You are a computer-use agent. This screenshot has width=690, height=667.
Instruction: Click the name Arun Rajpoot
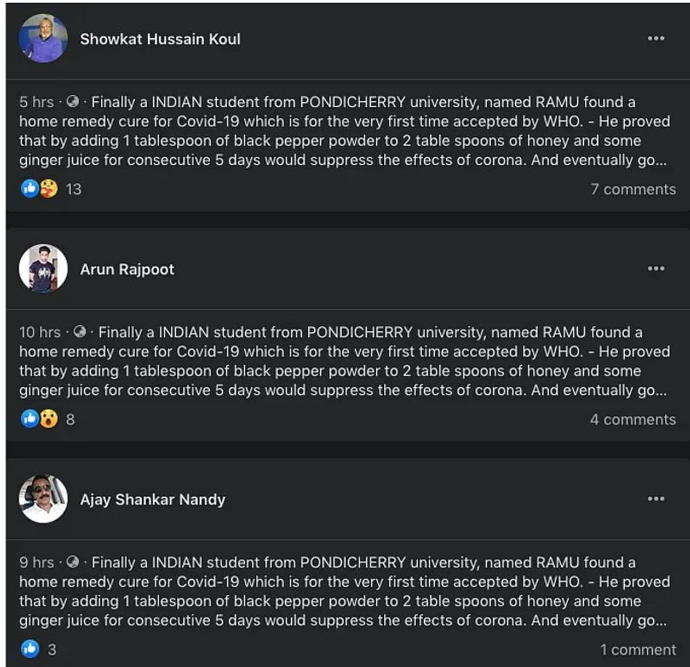pyautogui.click(x=127, y=269)
